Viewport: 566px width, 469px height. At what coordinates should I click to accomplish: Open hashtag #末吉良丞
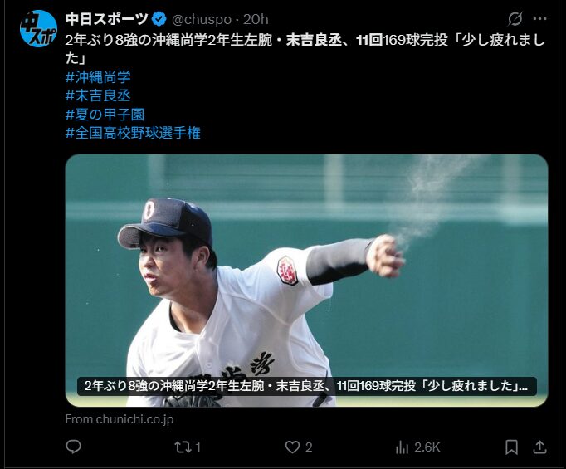(x=98, y=95)
